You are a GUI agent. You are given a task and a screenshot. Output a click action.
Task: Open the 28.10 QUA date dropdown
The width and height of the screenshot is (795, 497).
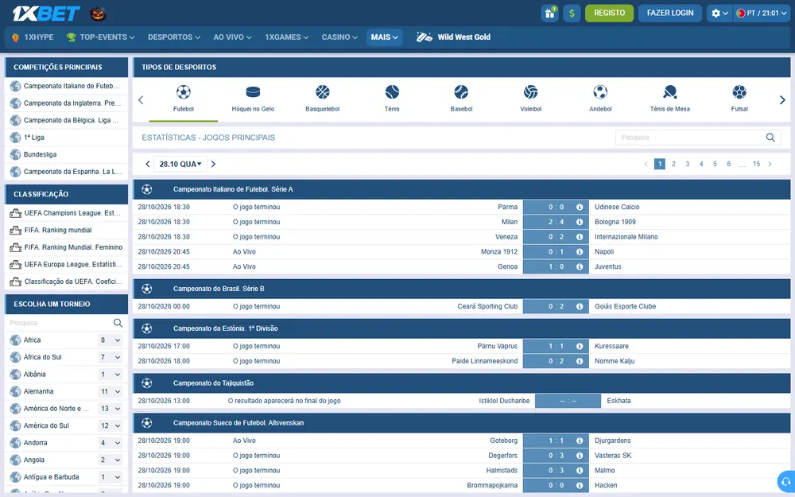pyautogui.click(x=180, y=164)
